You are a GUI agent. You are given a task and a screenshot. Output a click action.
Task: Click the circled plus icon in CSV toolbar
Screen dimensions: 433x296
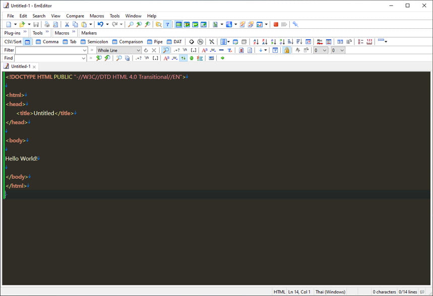192,42
